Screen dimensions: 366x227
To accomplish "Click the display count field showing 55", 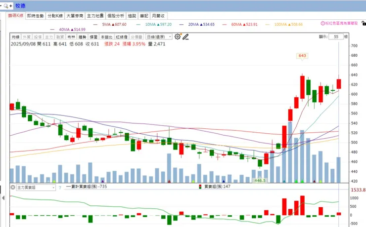I will click(336, 37).
